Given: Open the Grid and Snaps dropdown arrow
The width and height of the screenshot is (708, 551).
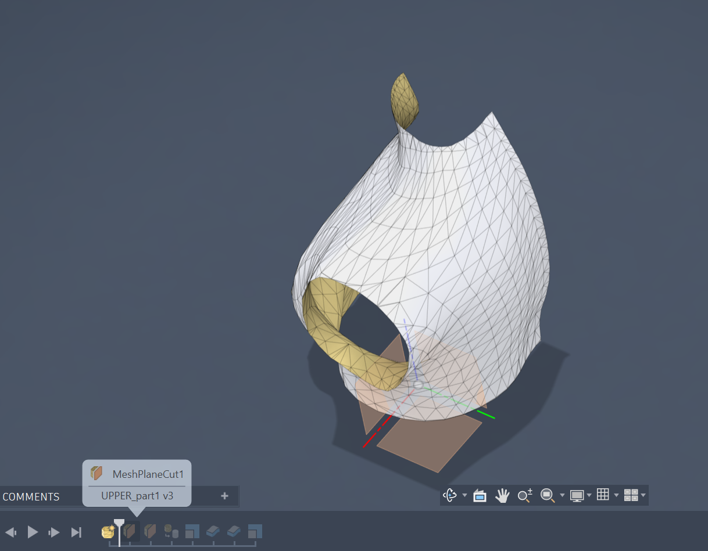Looking at the screenshot, I should [616, 495].
